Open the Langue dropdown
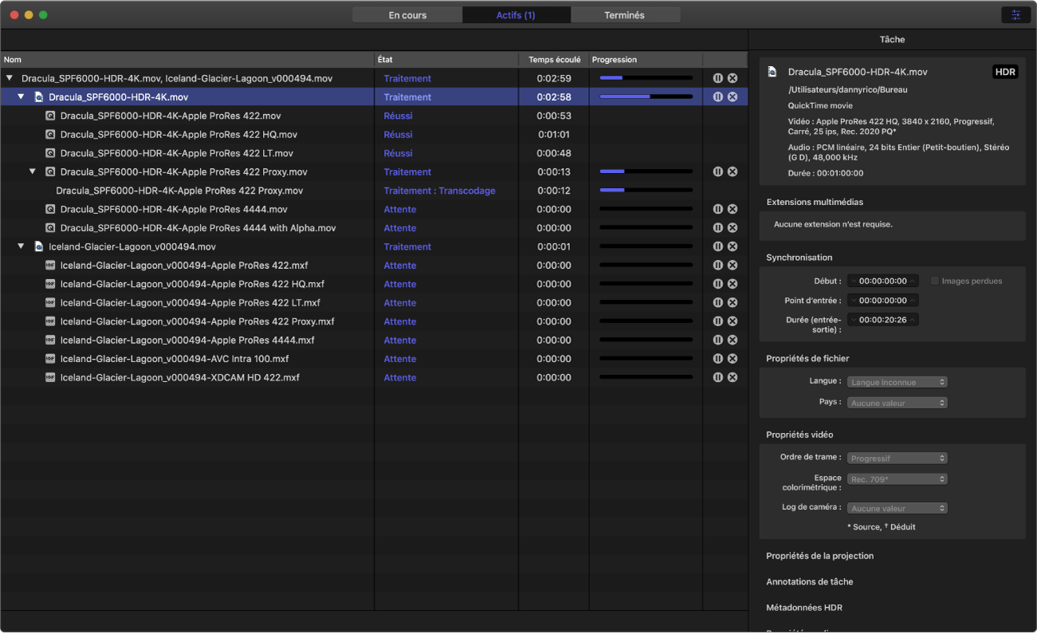Viewport: 1037px width, 634px height. coord(897,382)
